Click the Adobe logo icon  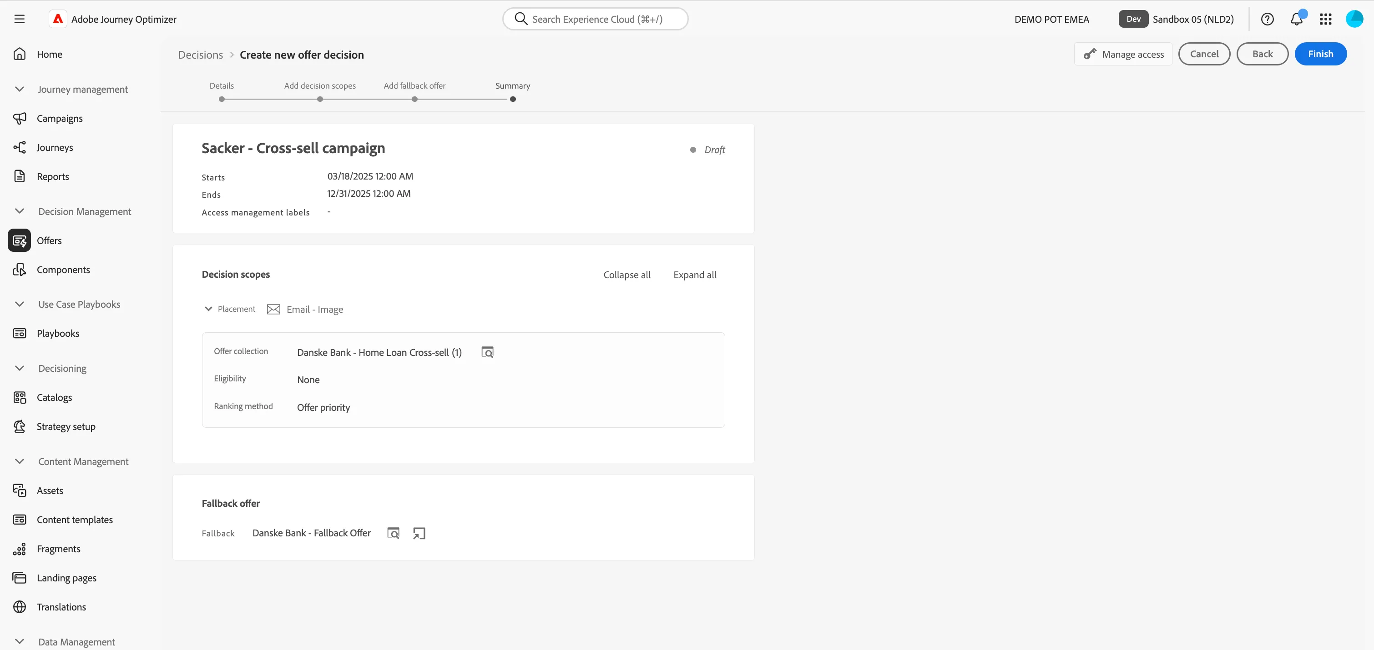point(58,19)
